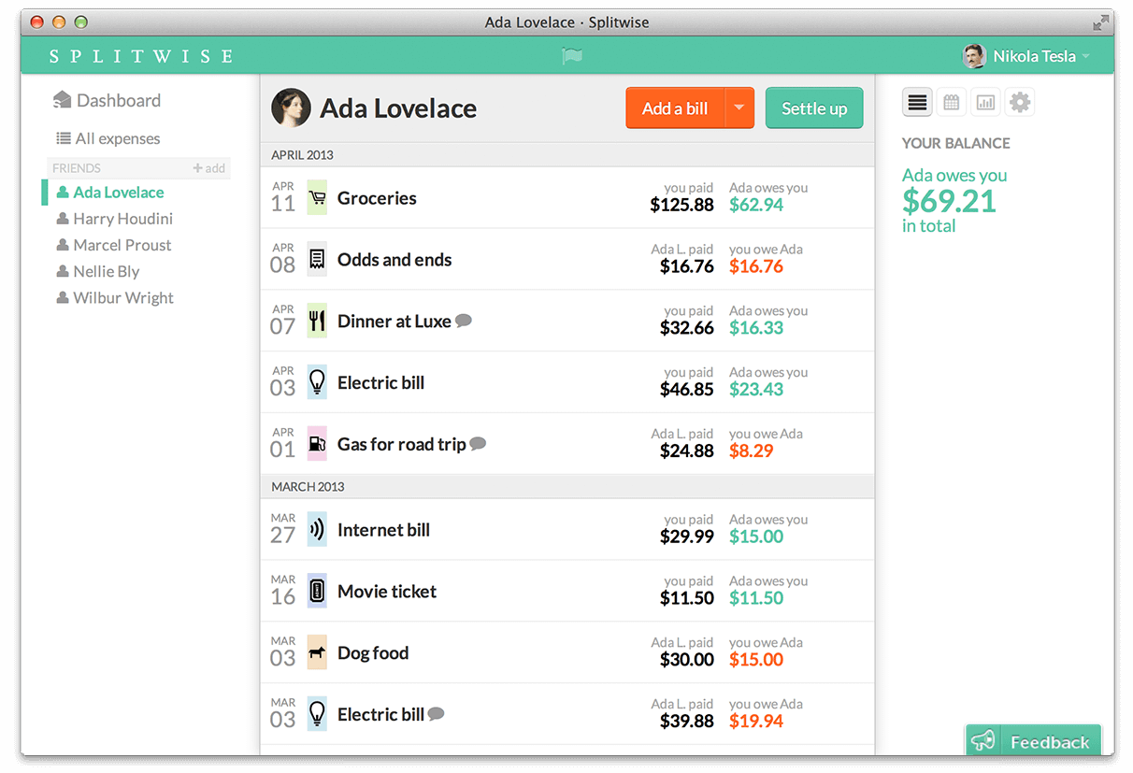Viewport: 1133px width, 773px height.
Task: Click the Settle up button
Action: point(813,107)
